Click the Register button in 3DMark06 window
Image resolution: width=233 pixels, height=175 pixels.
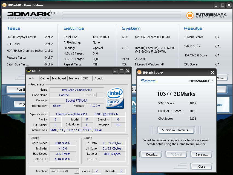coord(20,104)
